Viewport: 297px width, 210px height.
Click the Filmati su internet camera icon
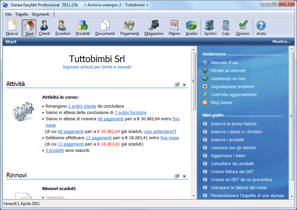click(x=205, y=70)
